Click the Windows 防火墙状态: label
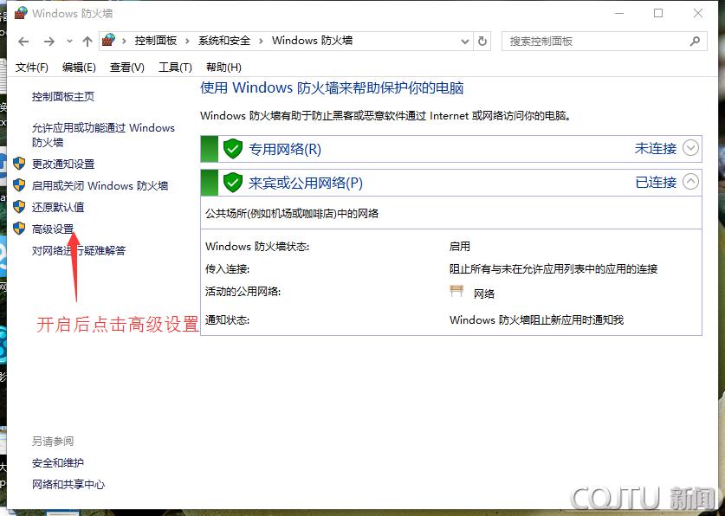The width and height of the screenshot is (725, 516). point(257,247)
